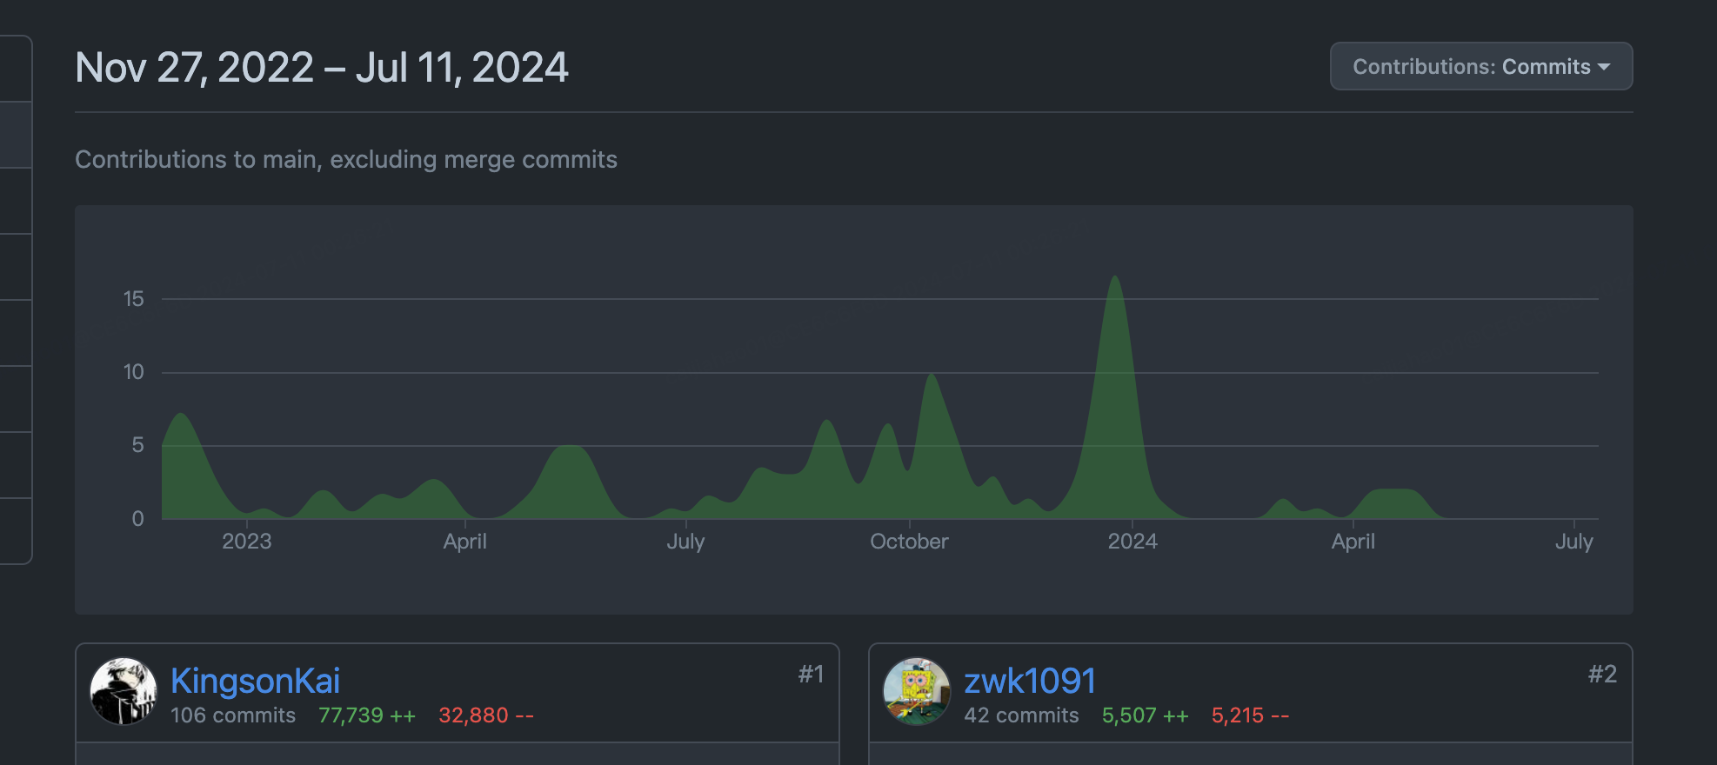This screenshot has height=765, width=1717.
Task: Click the October x-axis label
Action: [909, 542]
